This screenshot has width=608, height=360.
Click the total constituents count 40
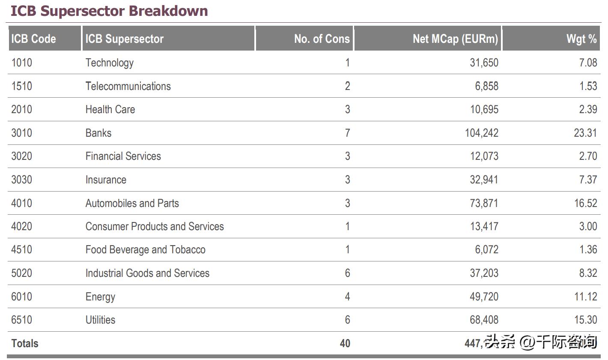coord(345,343)
